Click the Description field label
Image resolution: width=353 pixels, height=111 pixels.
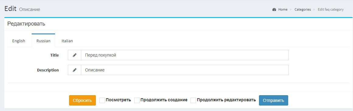click(48, 70)
